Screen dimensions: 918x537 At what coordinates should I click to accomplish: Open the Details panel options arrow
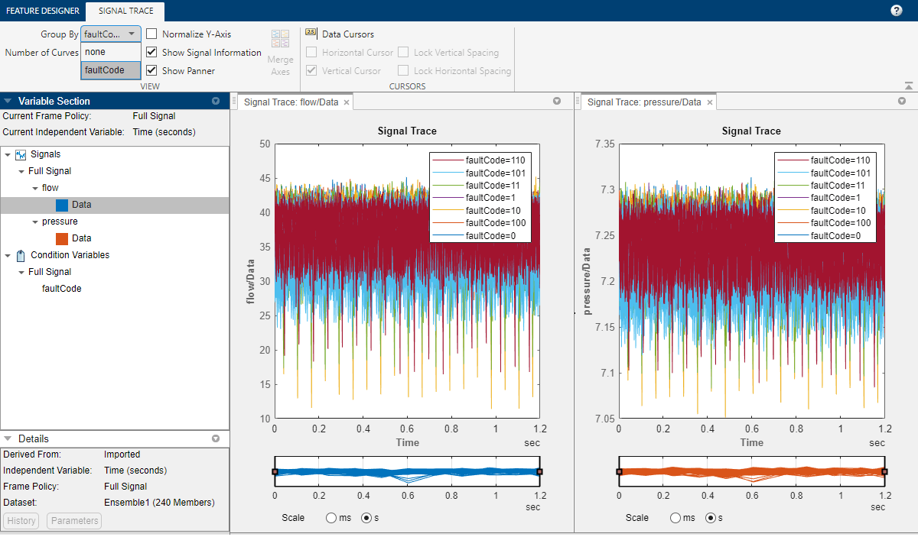pos(216,438)
